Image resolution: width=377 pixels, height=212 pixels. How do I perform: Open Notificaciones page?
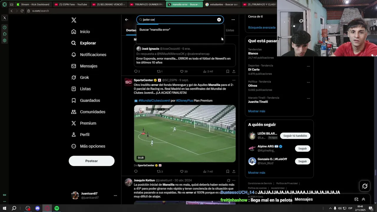(89, 54)
